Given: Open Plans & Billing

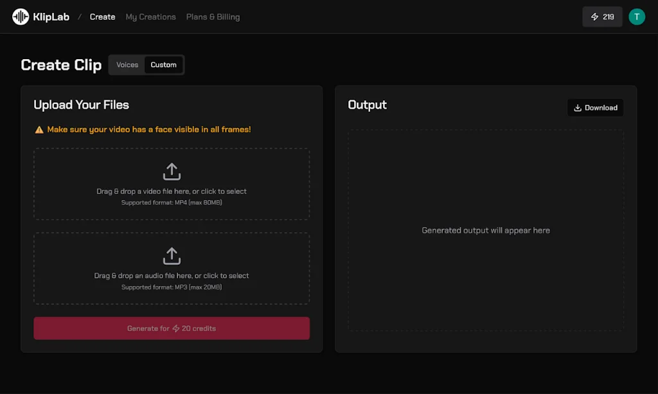Looking at the screenshot, I should pos(213,17).
